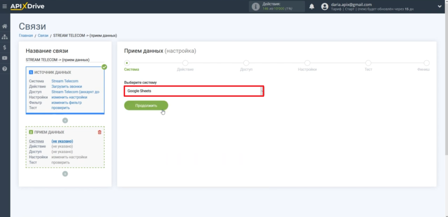448x217 pixels.
Task: Open the notifications bell icon
Action: pos(312,7)
